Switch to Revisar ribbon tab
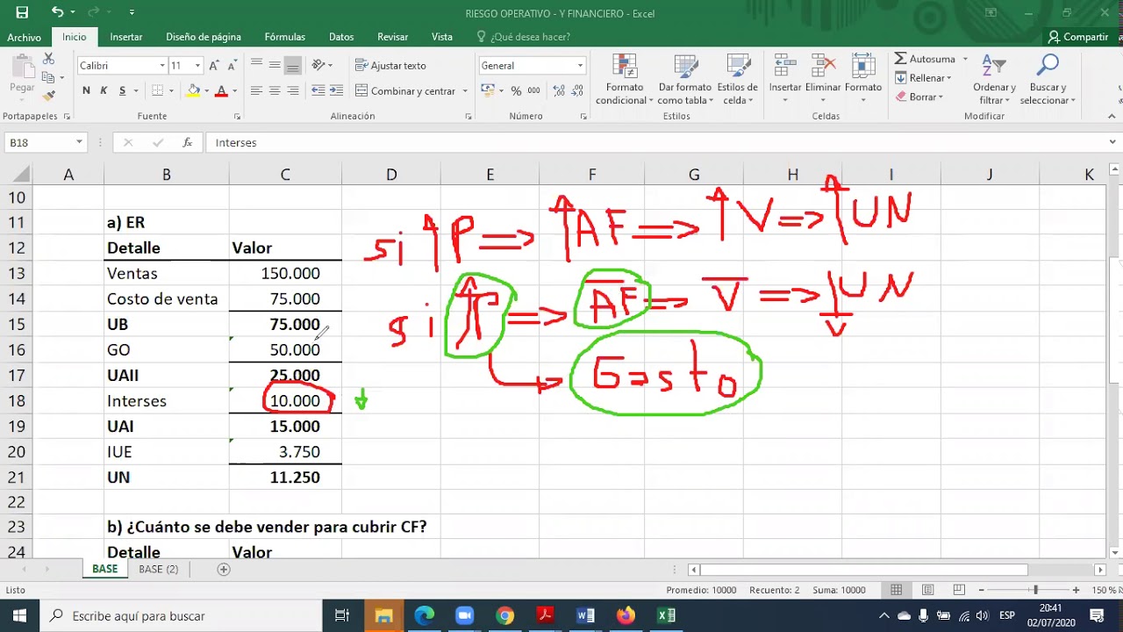Image resolution: width=1123 pixels, height=632 pixels. [393, 37]
